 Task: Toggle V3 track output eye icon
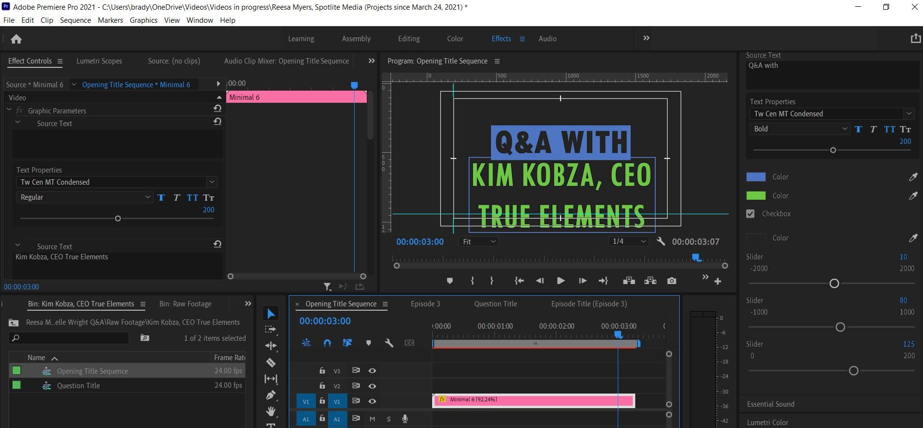point(372,371)
